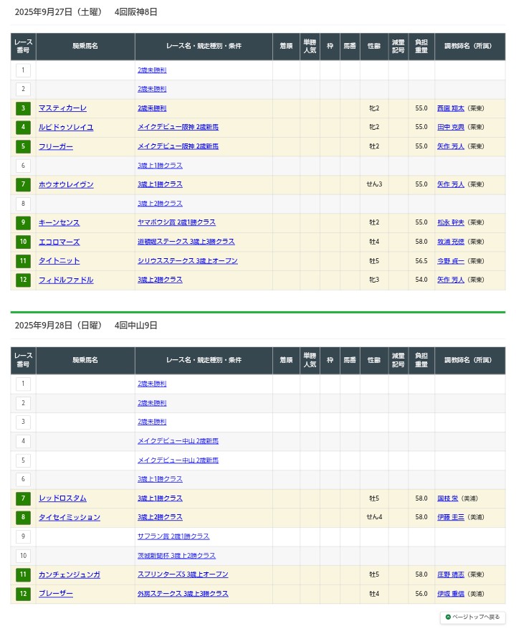Open サフラン賞 2歳1勝クラス race link
Screen dimensions: 516x634
[173, 536]
